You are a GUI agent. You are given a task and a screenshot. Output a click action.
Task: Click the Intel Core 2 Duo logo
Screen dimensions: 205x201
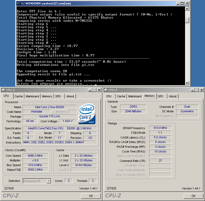[87, 114]
